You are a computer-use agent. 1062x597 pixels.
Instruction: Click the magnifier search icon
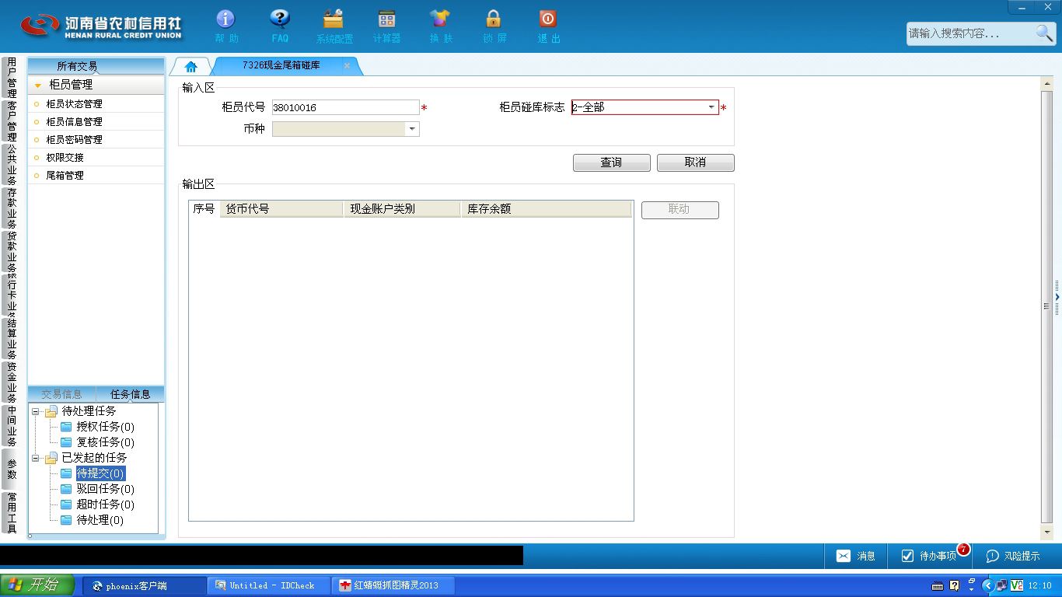coord(1044,33)
